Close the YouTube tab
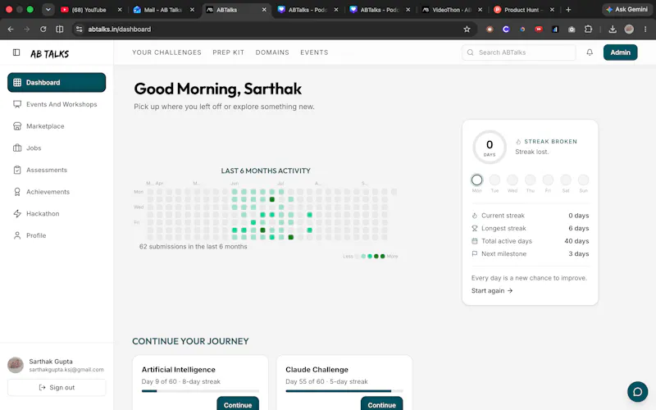Image resolution: width=656 pixels, height=410 pixels. (x=120, y=10)
